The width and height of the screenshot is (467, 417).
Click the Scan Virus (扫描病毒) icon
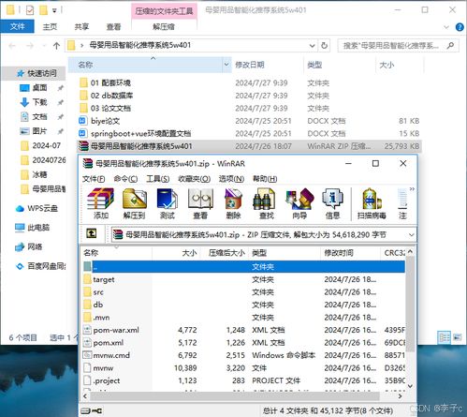coord(372,203)
